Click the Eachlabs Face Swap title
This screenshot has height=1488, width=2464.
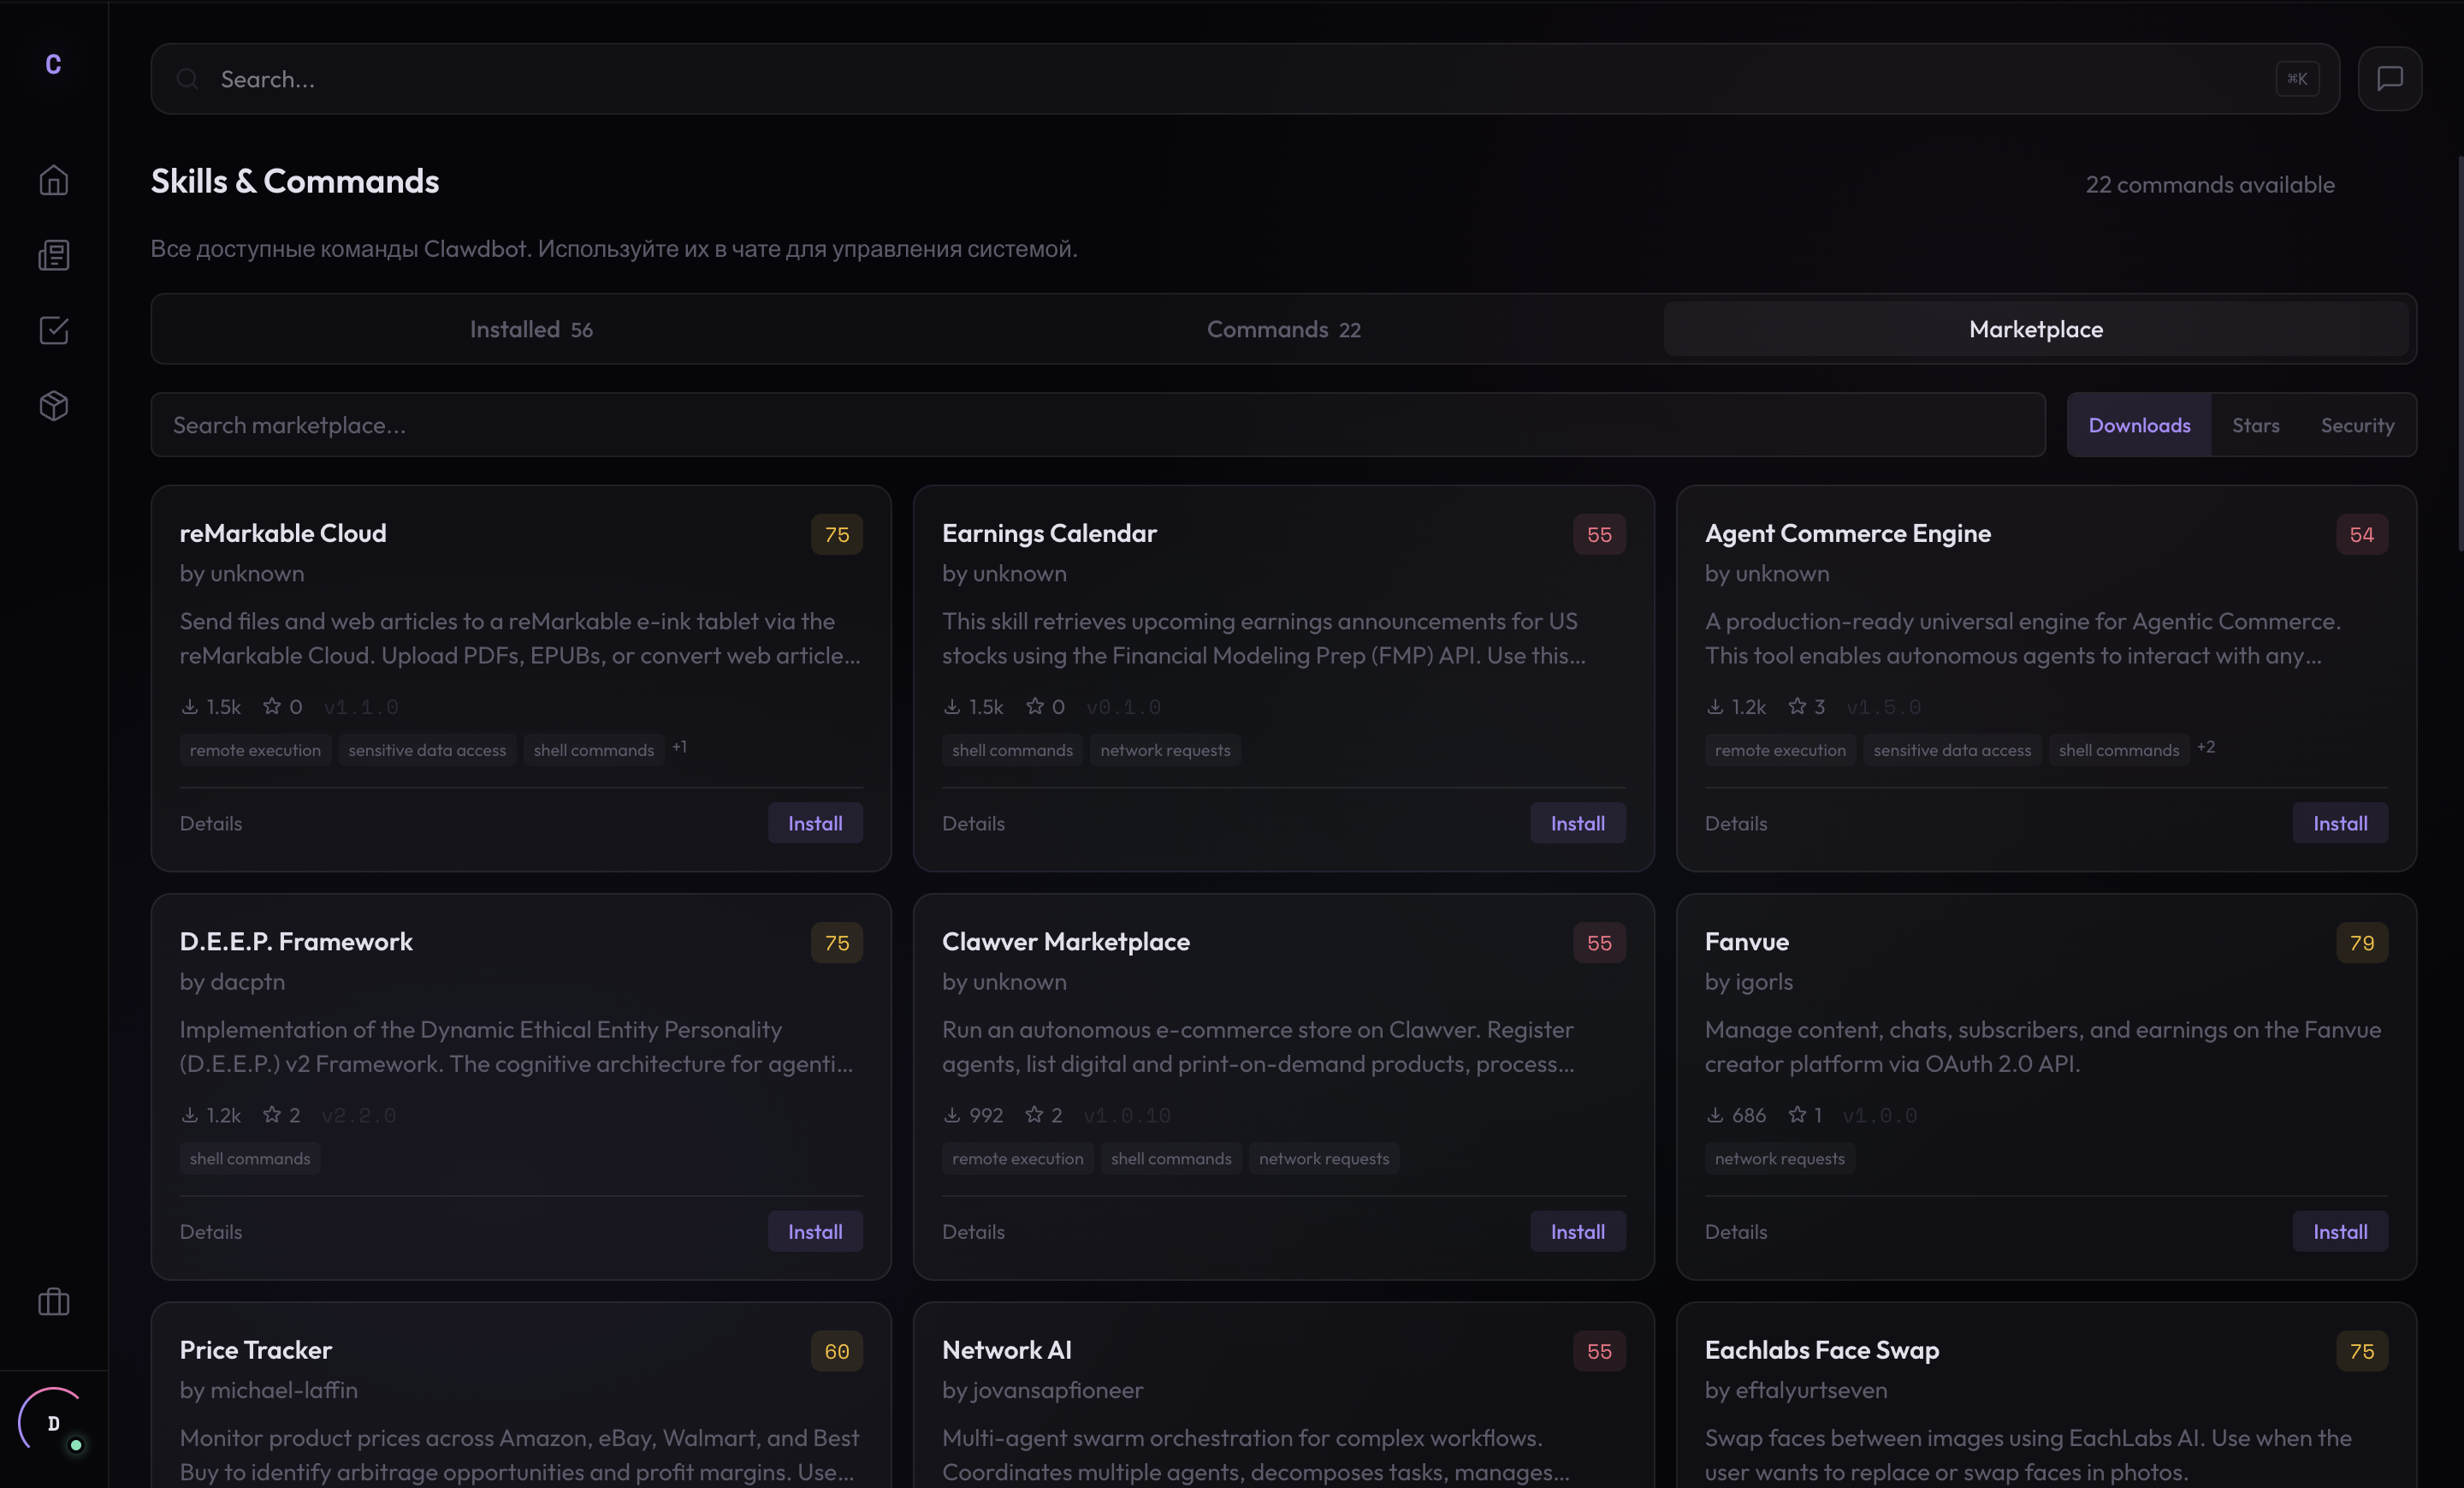tap(1821, 1350)
